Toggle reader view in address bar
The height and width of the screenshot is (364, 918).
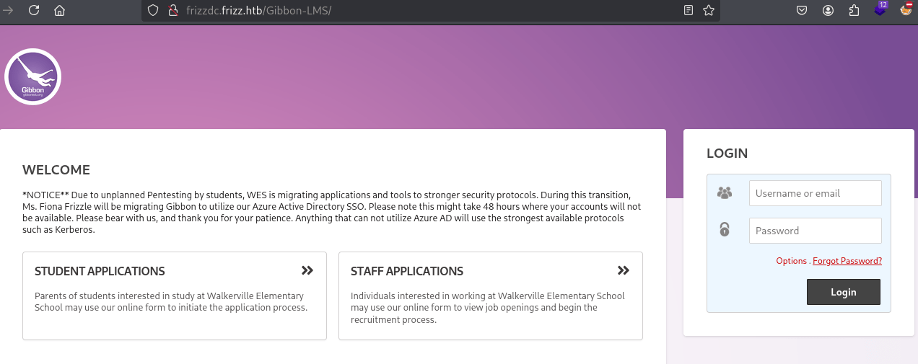click(x=688, y=10)
